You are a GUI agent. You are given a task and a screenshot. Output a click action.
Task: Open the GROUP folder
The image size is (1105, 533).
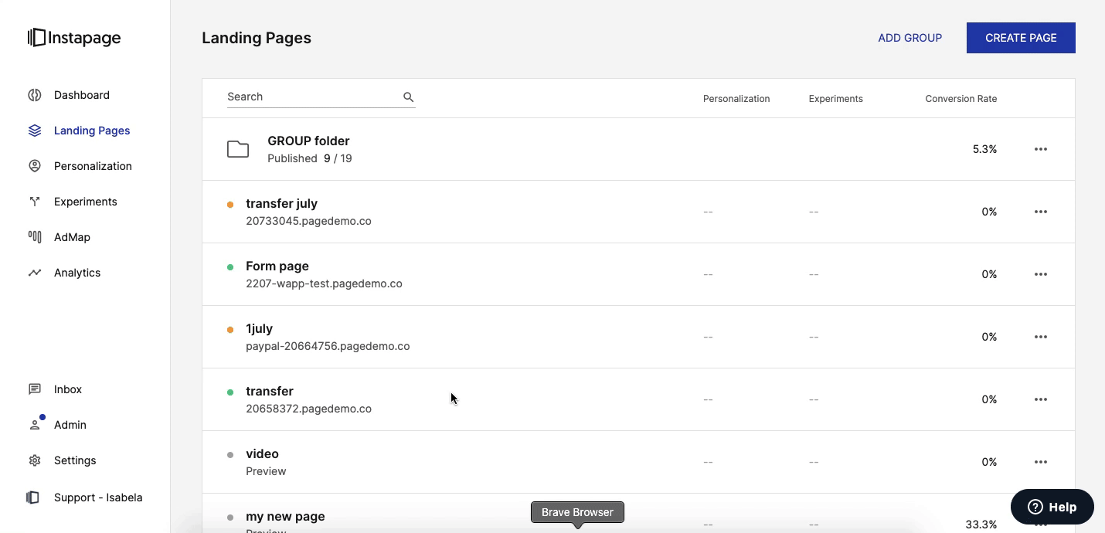pos(308,141)
